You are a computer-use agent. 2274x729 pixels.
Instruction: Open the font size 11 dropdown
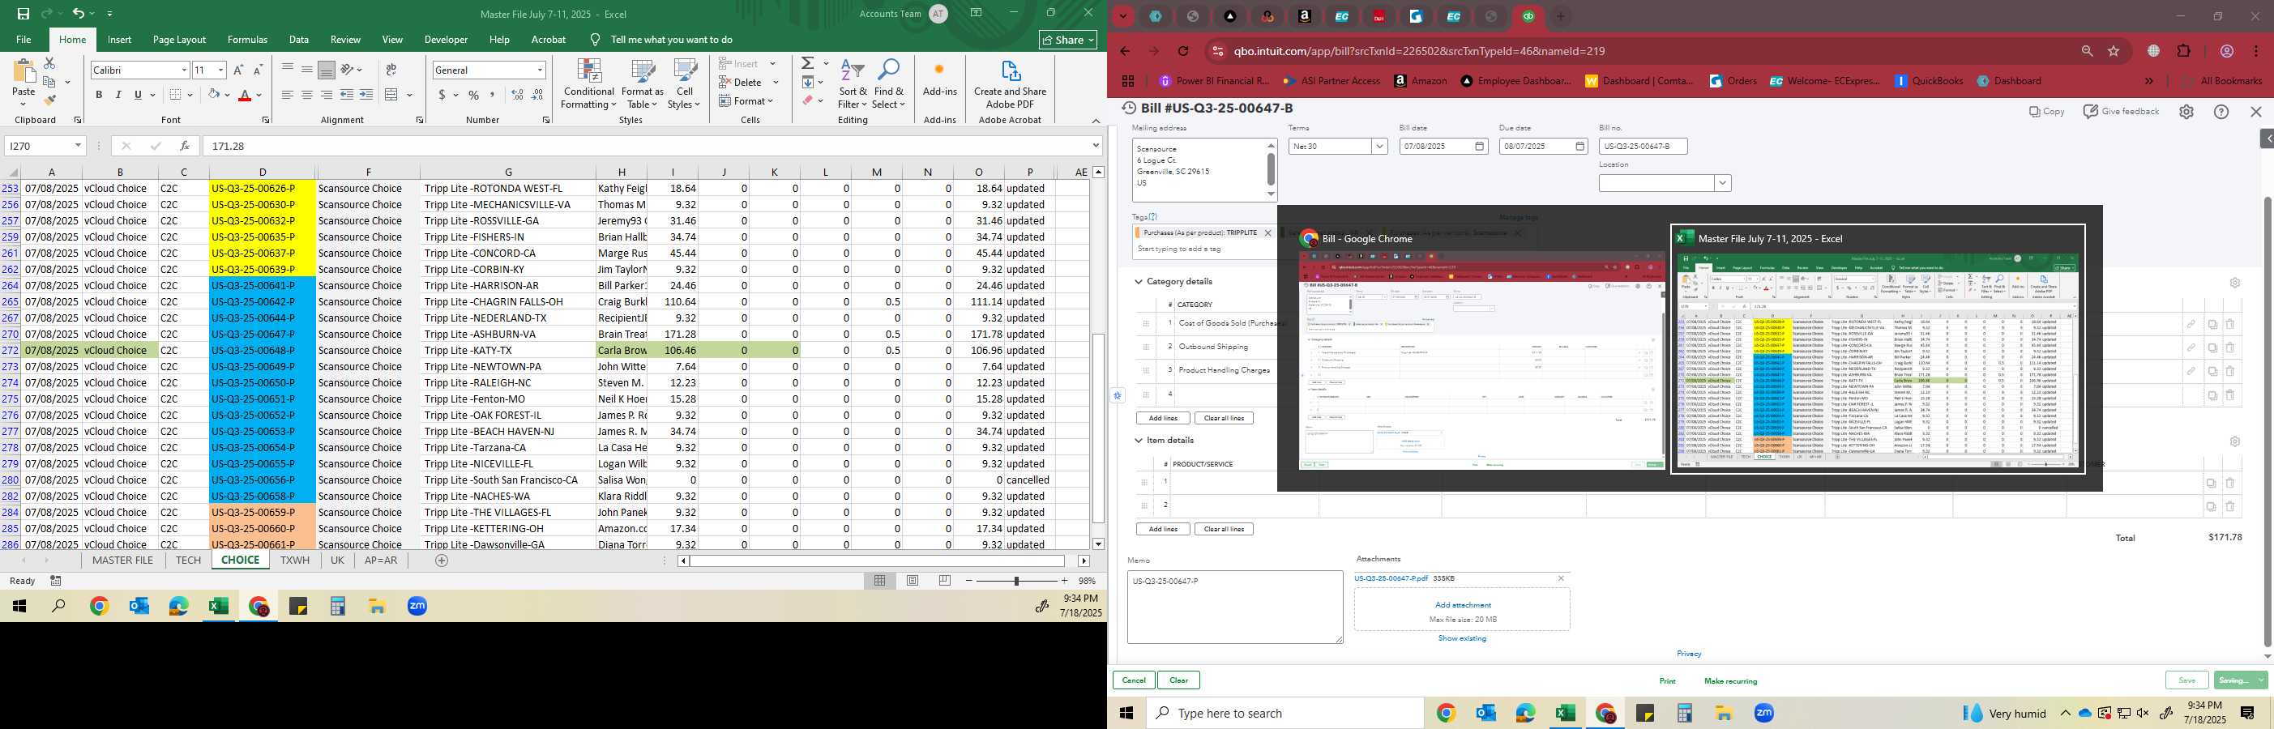tap(220, 70)
